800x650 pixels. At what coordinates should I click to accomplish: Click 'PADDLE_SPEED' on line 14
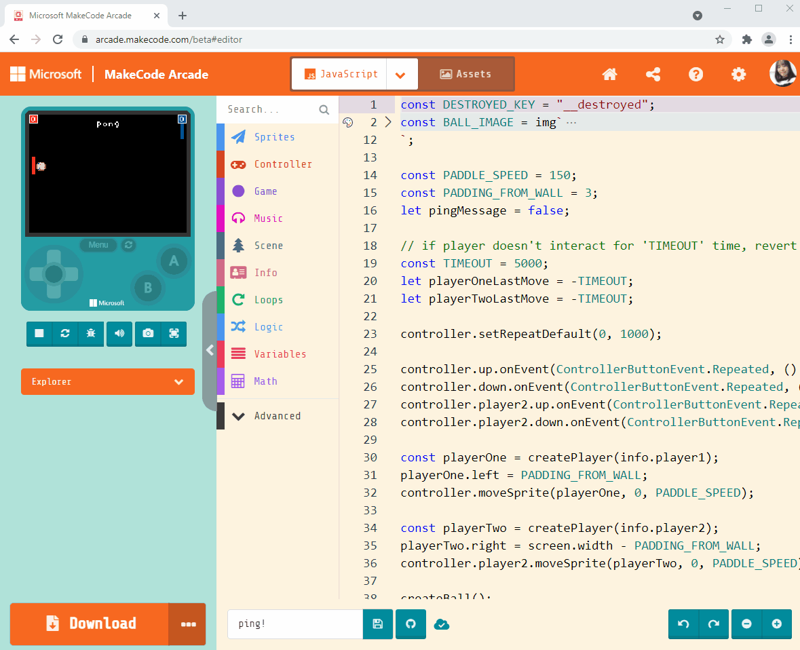pos(485,176)
